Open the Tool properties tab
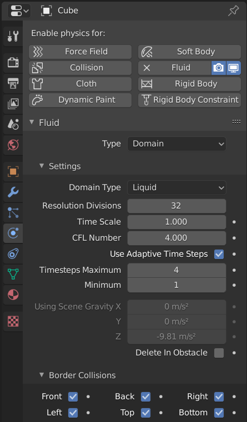The width and height of the screenshot is (247, 422). click(x=13, y=37)
